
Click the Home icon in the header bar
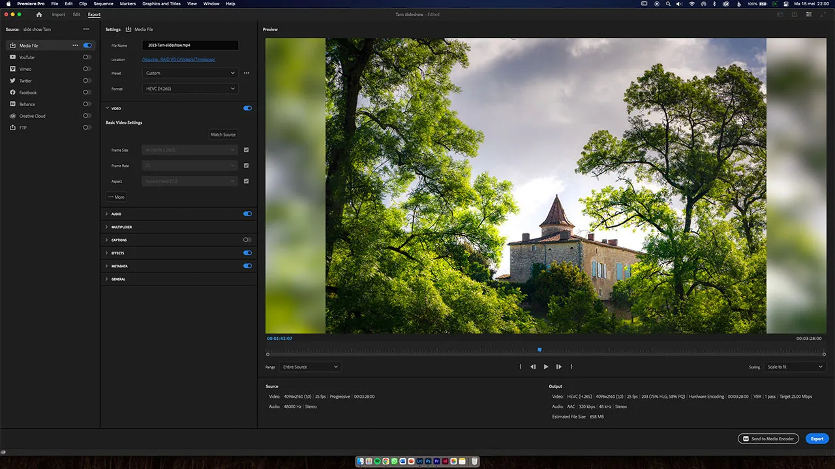point(39,14)
